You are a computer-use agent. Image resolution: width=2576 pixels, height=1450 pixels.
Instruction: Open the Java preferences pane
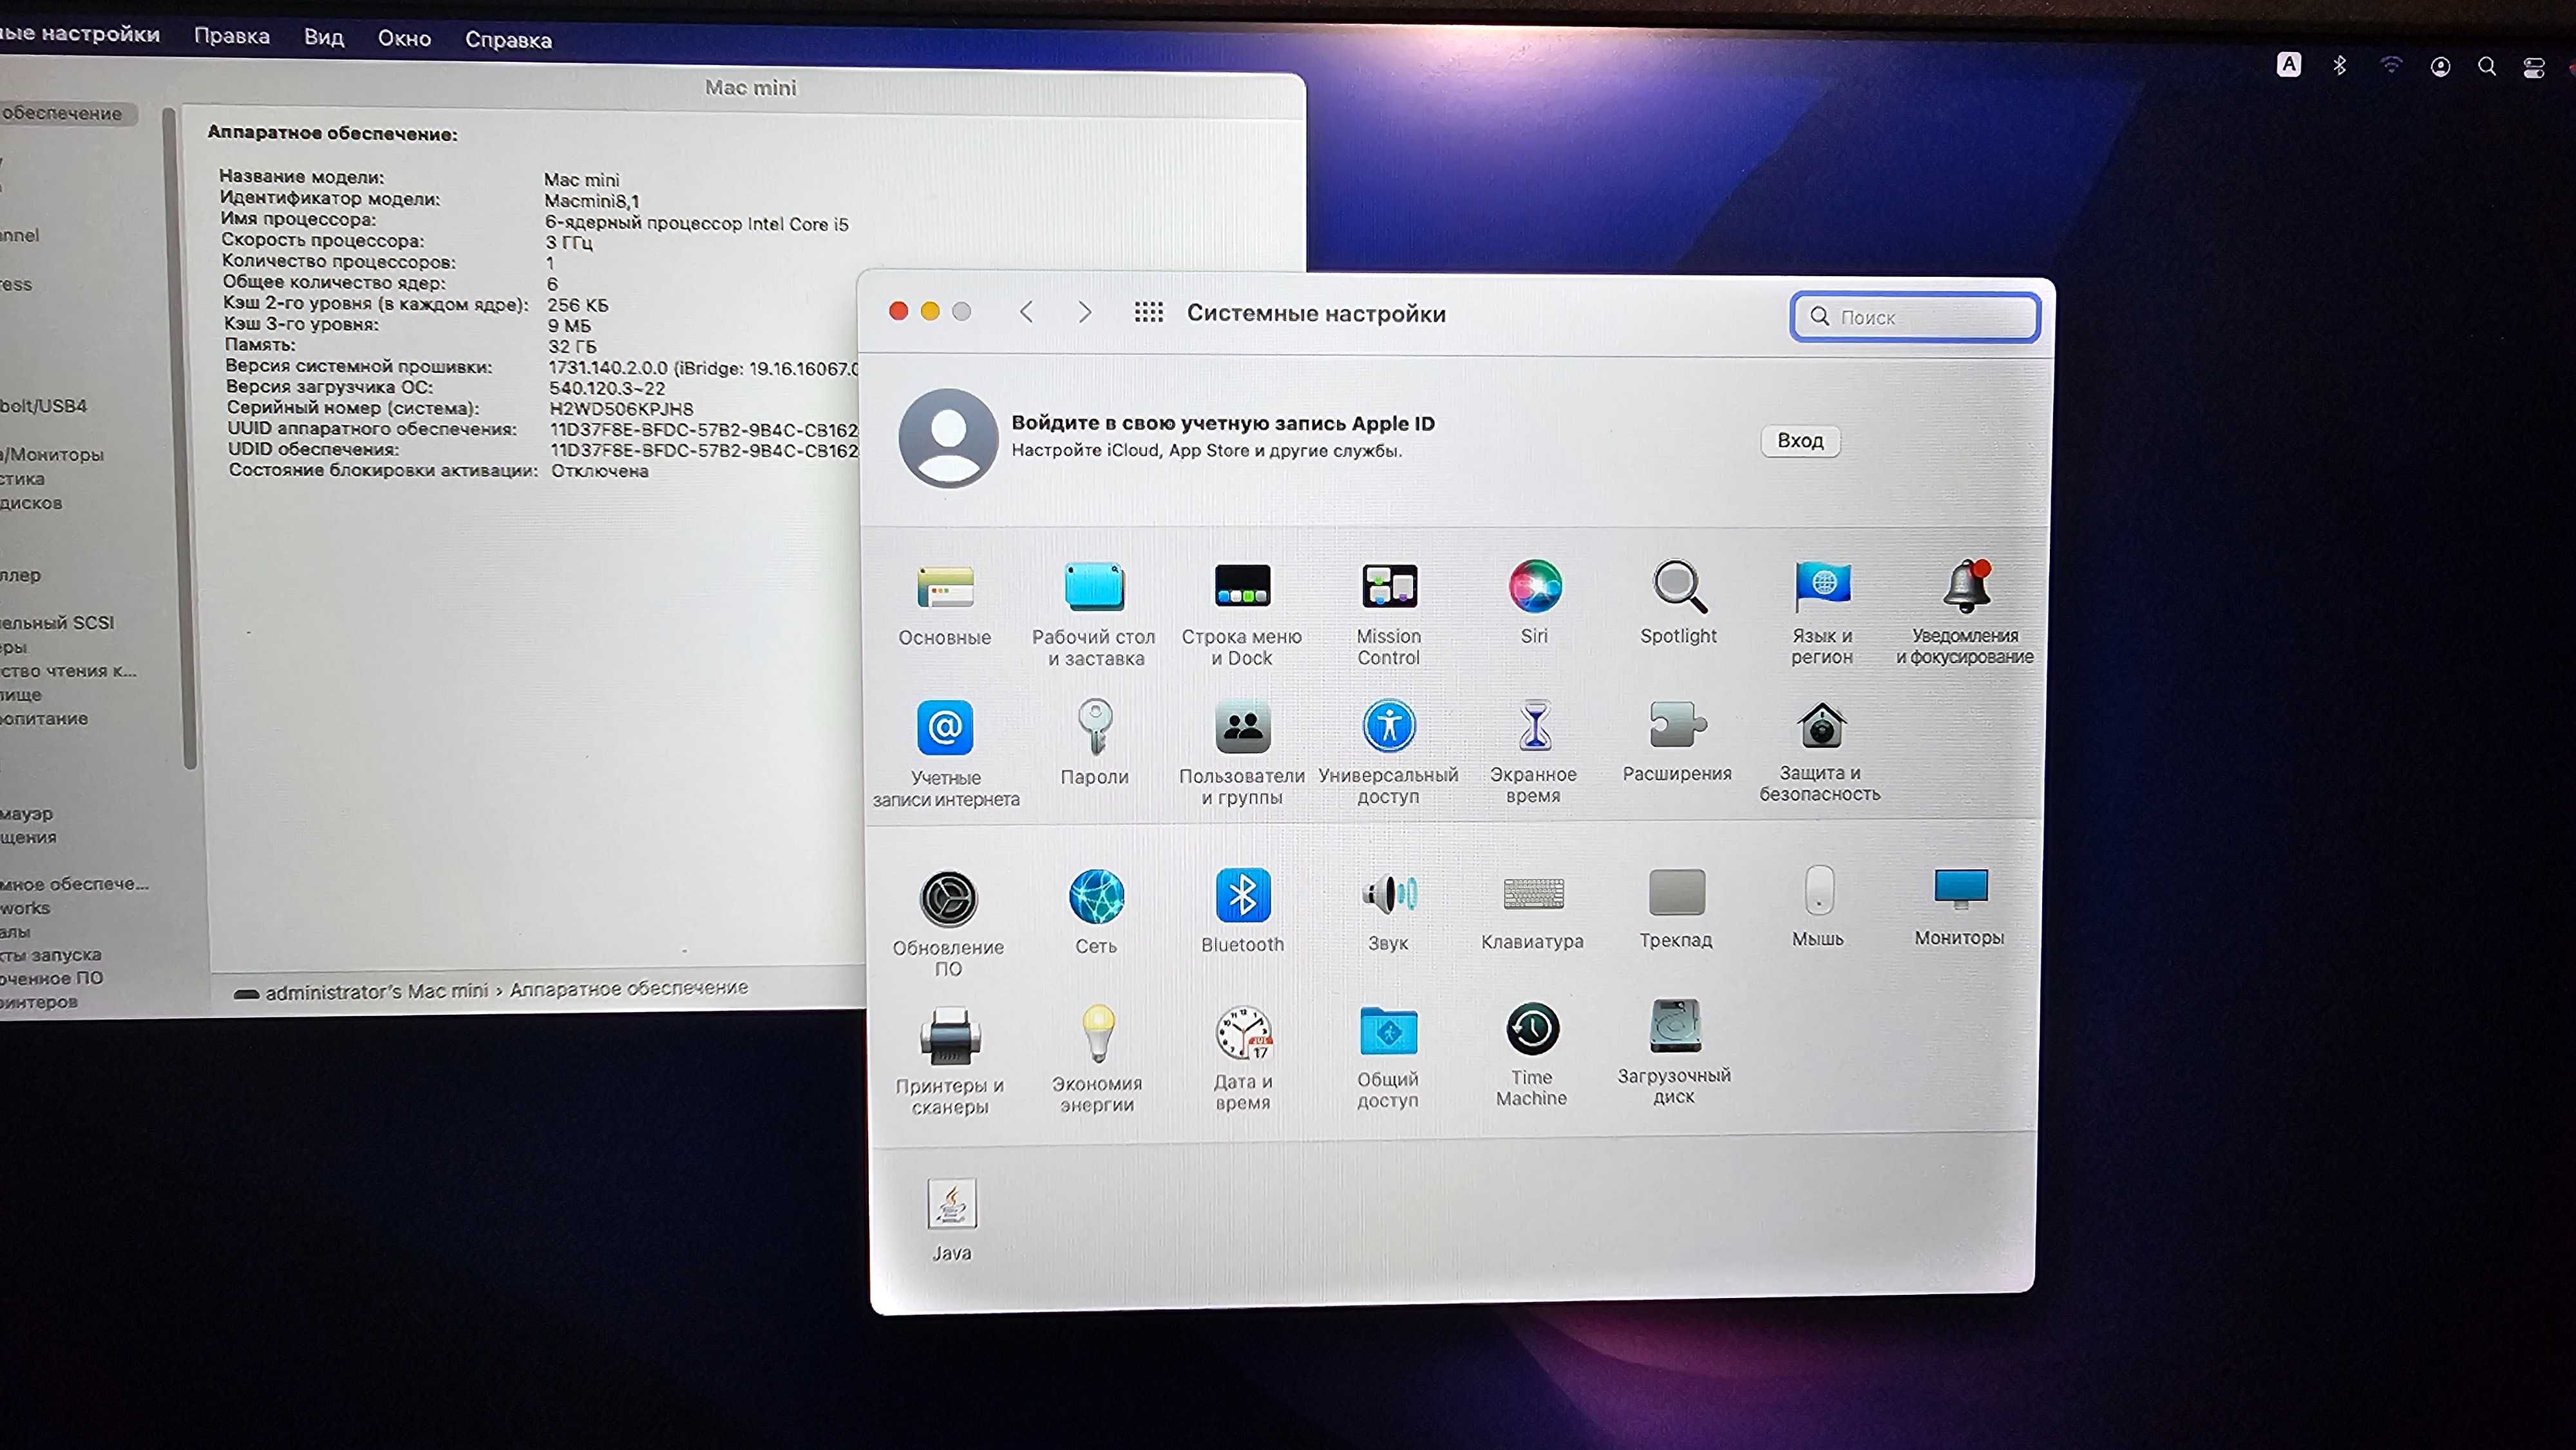pyautogui.click(x=952, y=1220)
